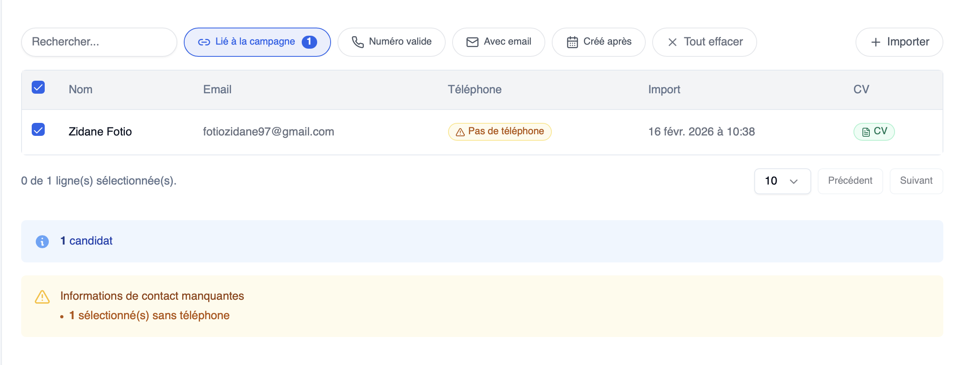Click the calendar icon on "Créé après"

click(572, 42)
